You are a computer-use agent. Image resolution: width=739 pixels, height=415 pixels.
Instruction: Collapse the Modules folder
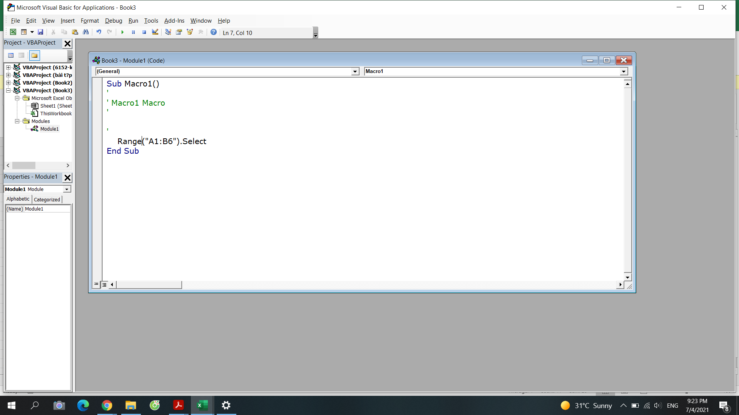click(x=17, y=121)
